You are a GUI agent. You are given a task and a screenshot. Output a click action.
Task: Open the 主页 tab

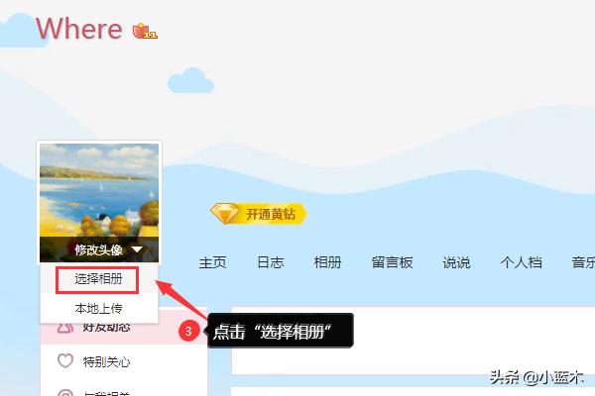pos(213,262)
